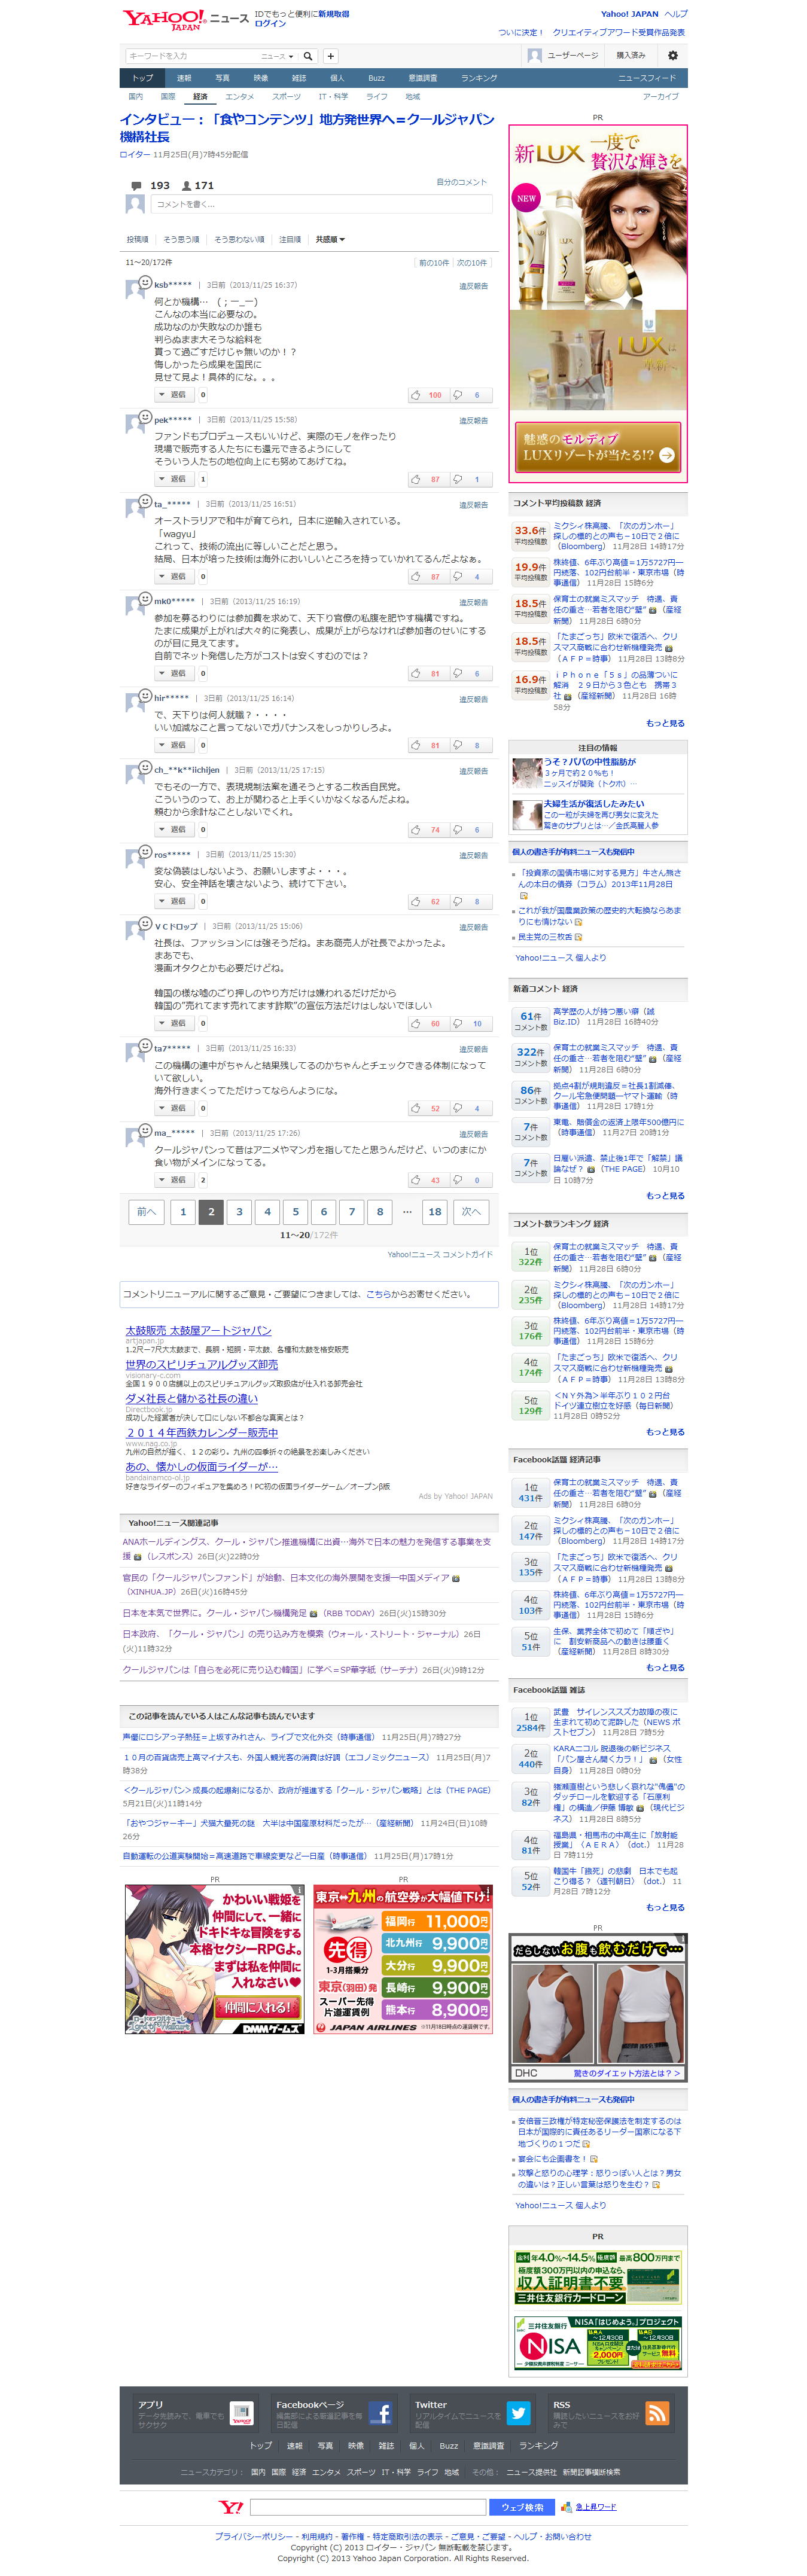Click the ユーザーページ avatar icon in header
The height and width of the screenshot is (2576, 807).
535,56
